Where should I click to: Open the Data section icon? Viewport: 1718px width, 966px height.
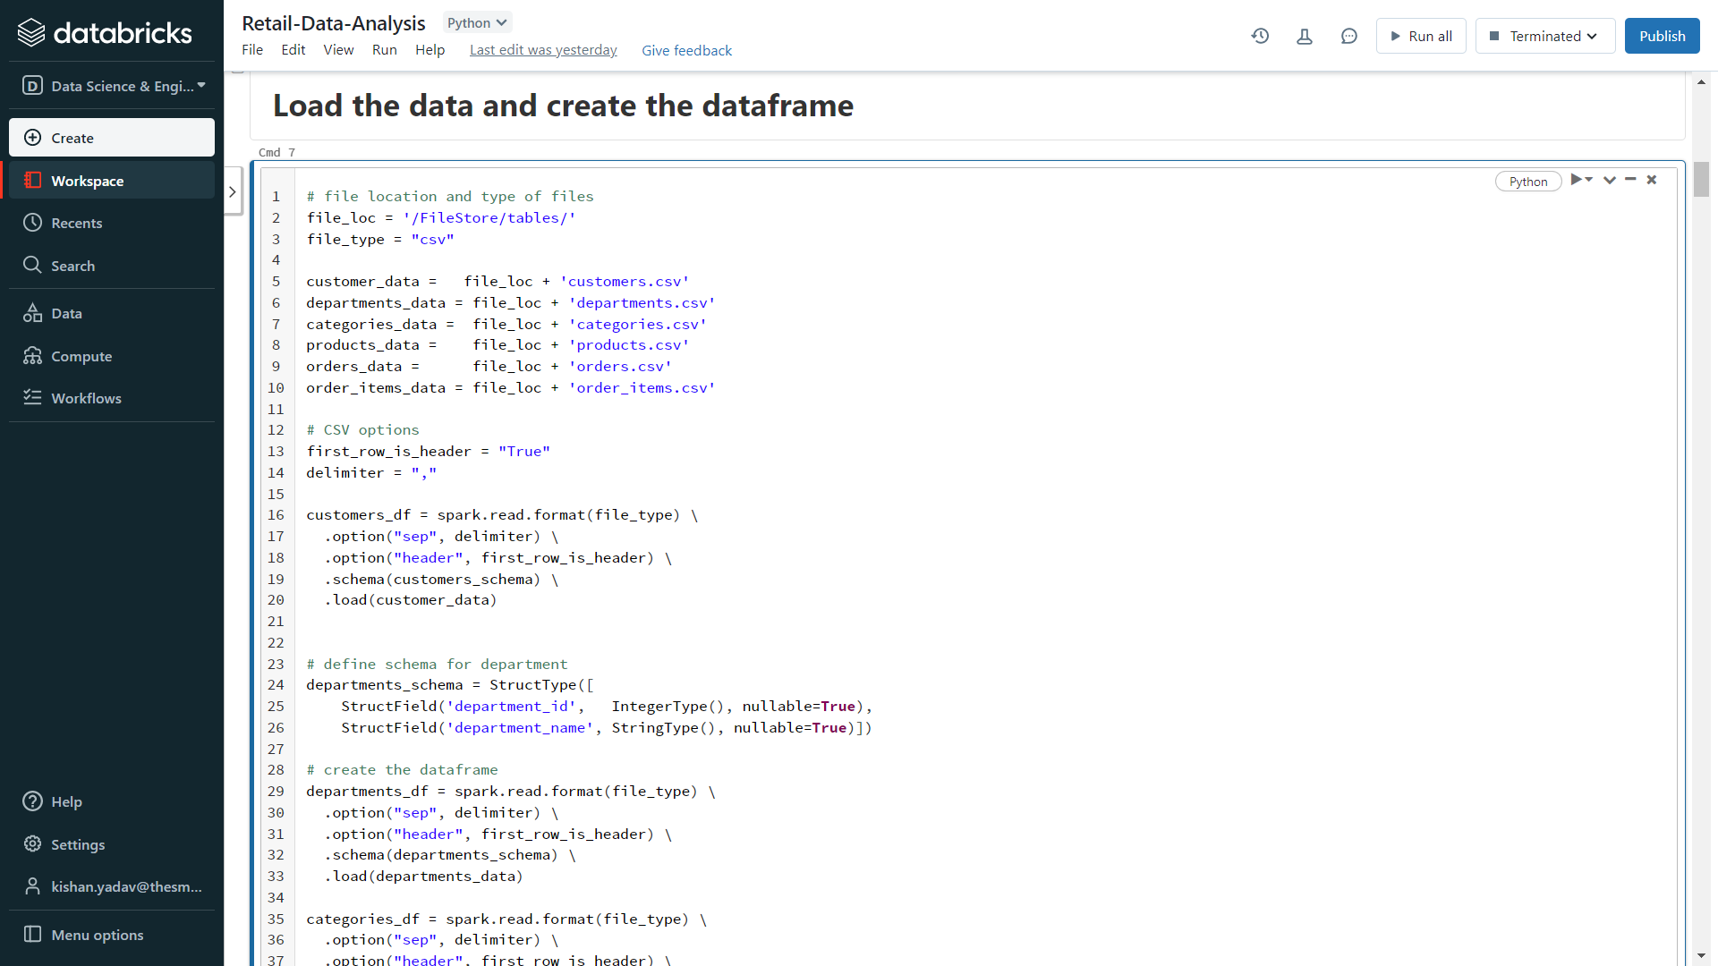(33, 313)
